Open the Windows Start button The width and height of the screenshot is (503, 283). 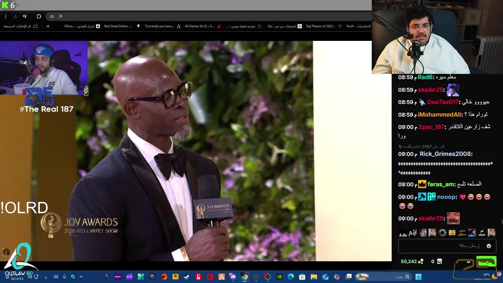419,277
